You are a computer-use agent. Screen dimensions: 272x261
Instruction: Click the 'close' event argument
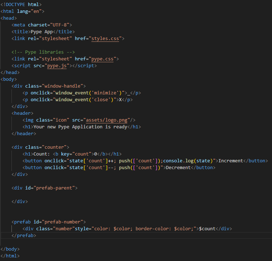tap(101, 99)
